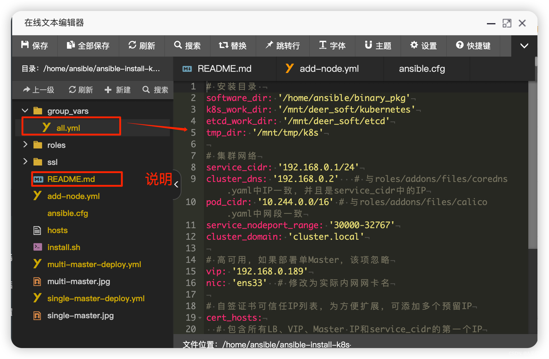
Task: Select the group_vars folder icon
Action: (38, 110)
